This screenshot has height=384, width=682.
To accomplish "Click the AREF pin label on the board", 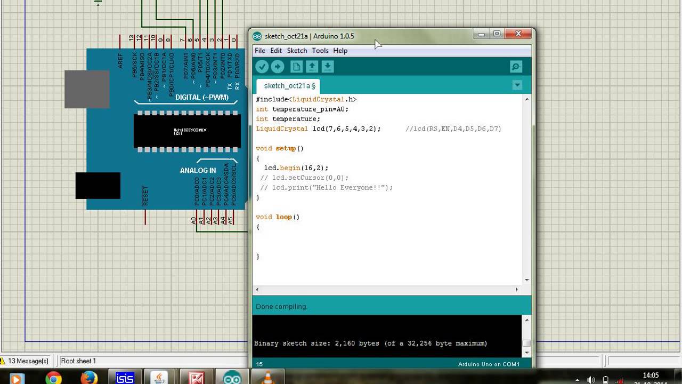I will click(121, 61).
